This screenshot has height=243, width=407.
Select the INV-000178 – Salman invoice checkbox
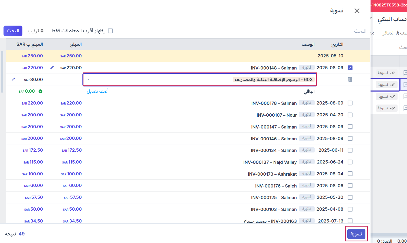350,103
